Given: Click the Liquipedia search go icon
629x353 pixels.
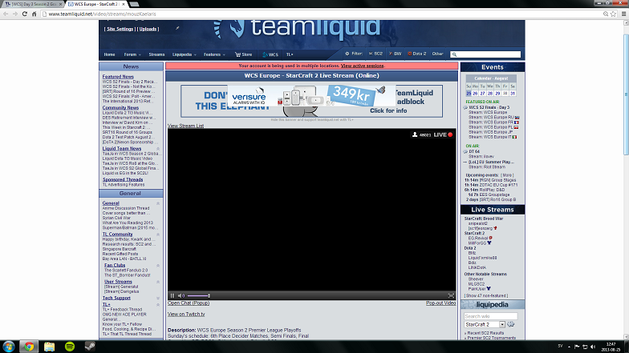Looking at the screenshot, I should [x=510, y=324].
